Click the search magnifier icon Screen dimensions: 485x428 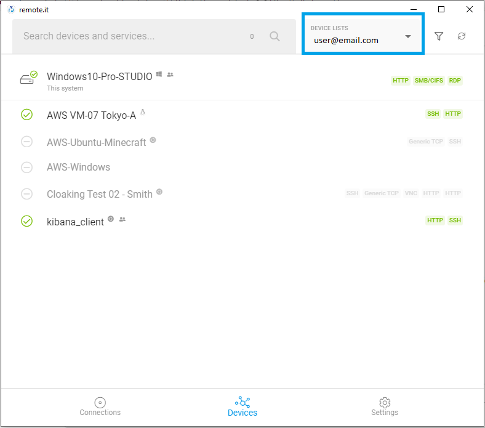pos(275,36)
